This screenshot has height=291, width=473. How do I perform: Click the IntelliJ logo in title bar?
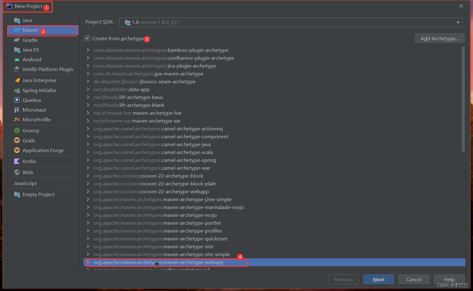click(x=9, y=6)
